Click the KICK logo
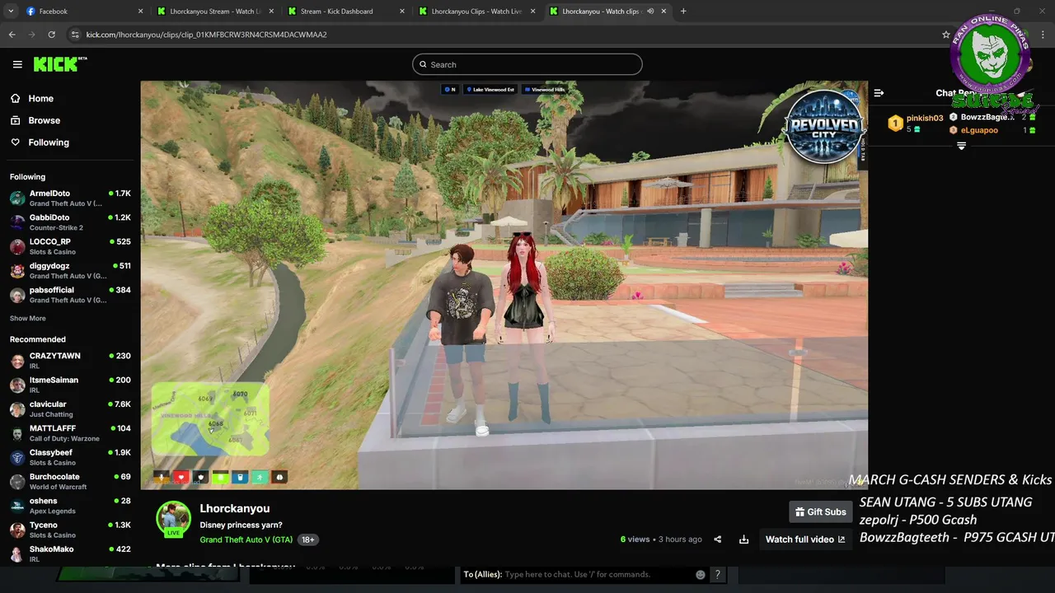This screenshot has width=1055, height=593. 59,64
